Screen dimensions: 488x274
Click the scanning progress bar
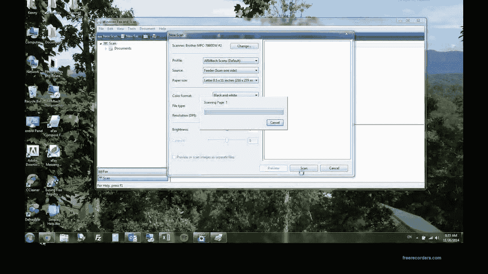coord(244,112)
